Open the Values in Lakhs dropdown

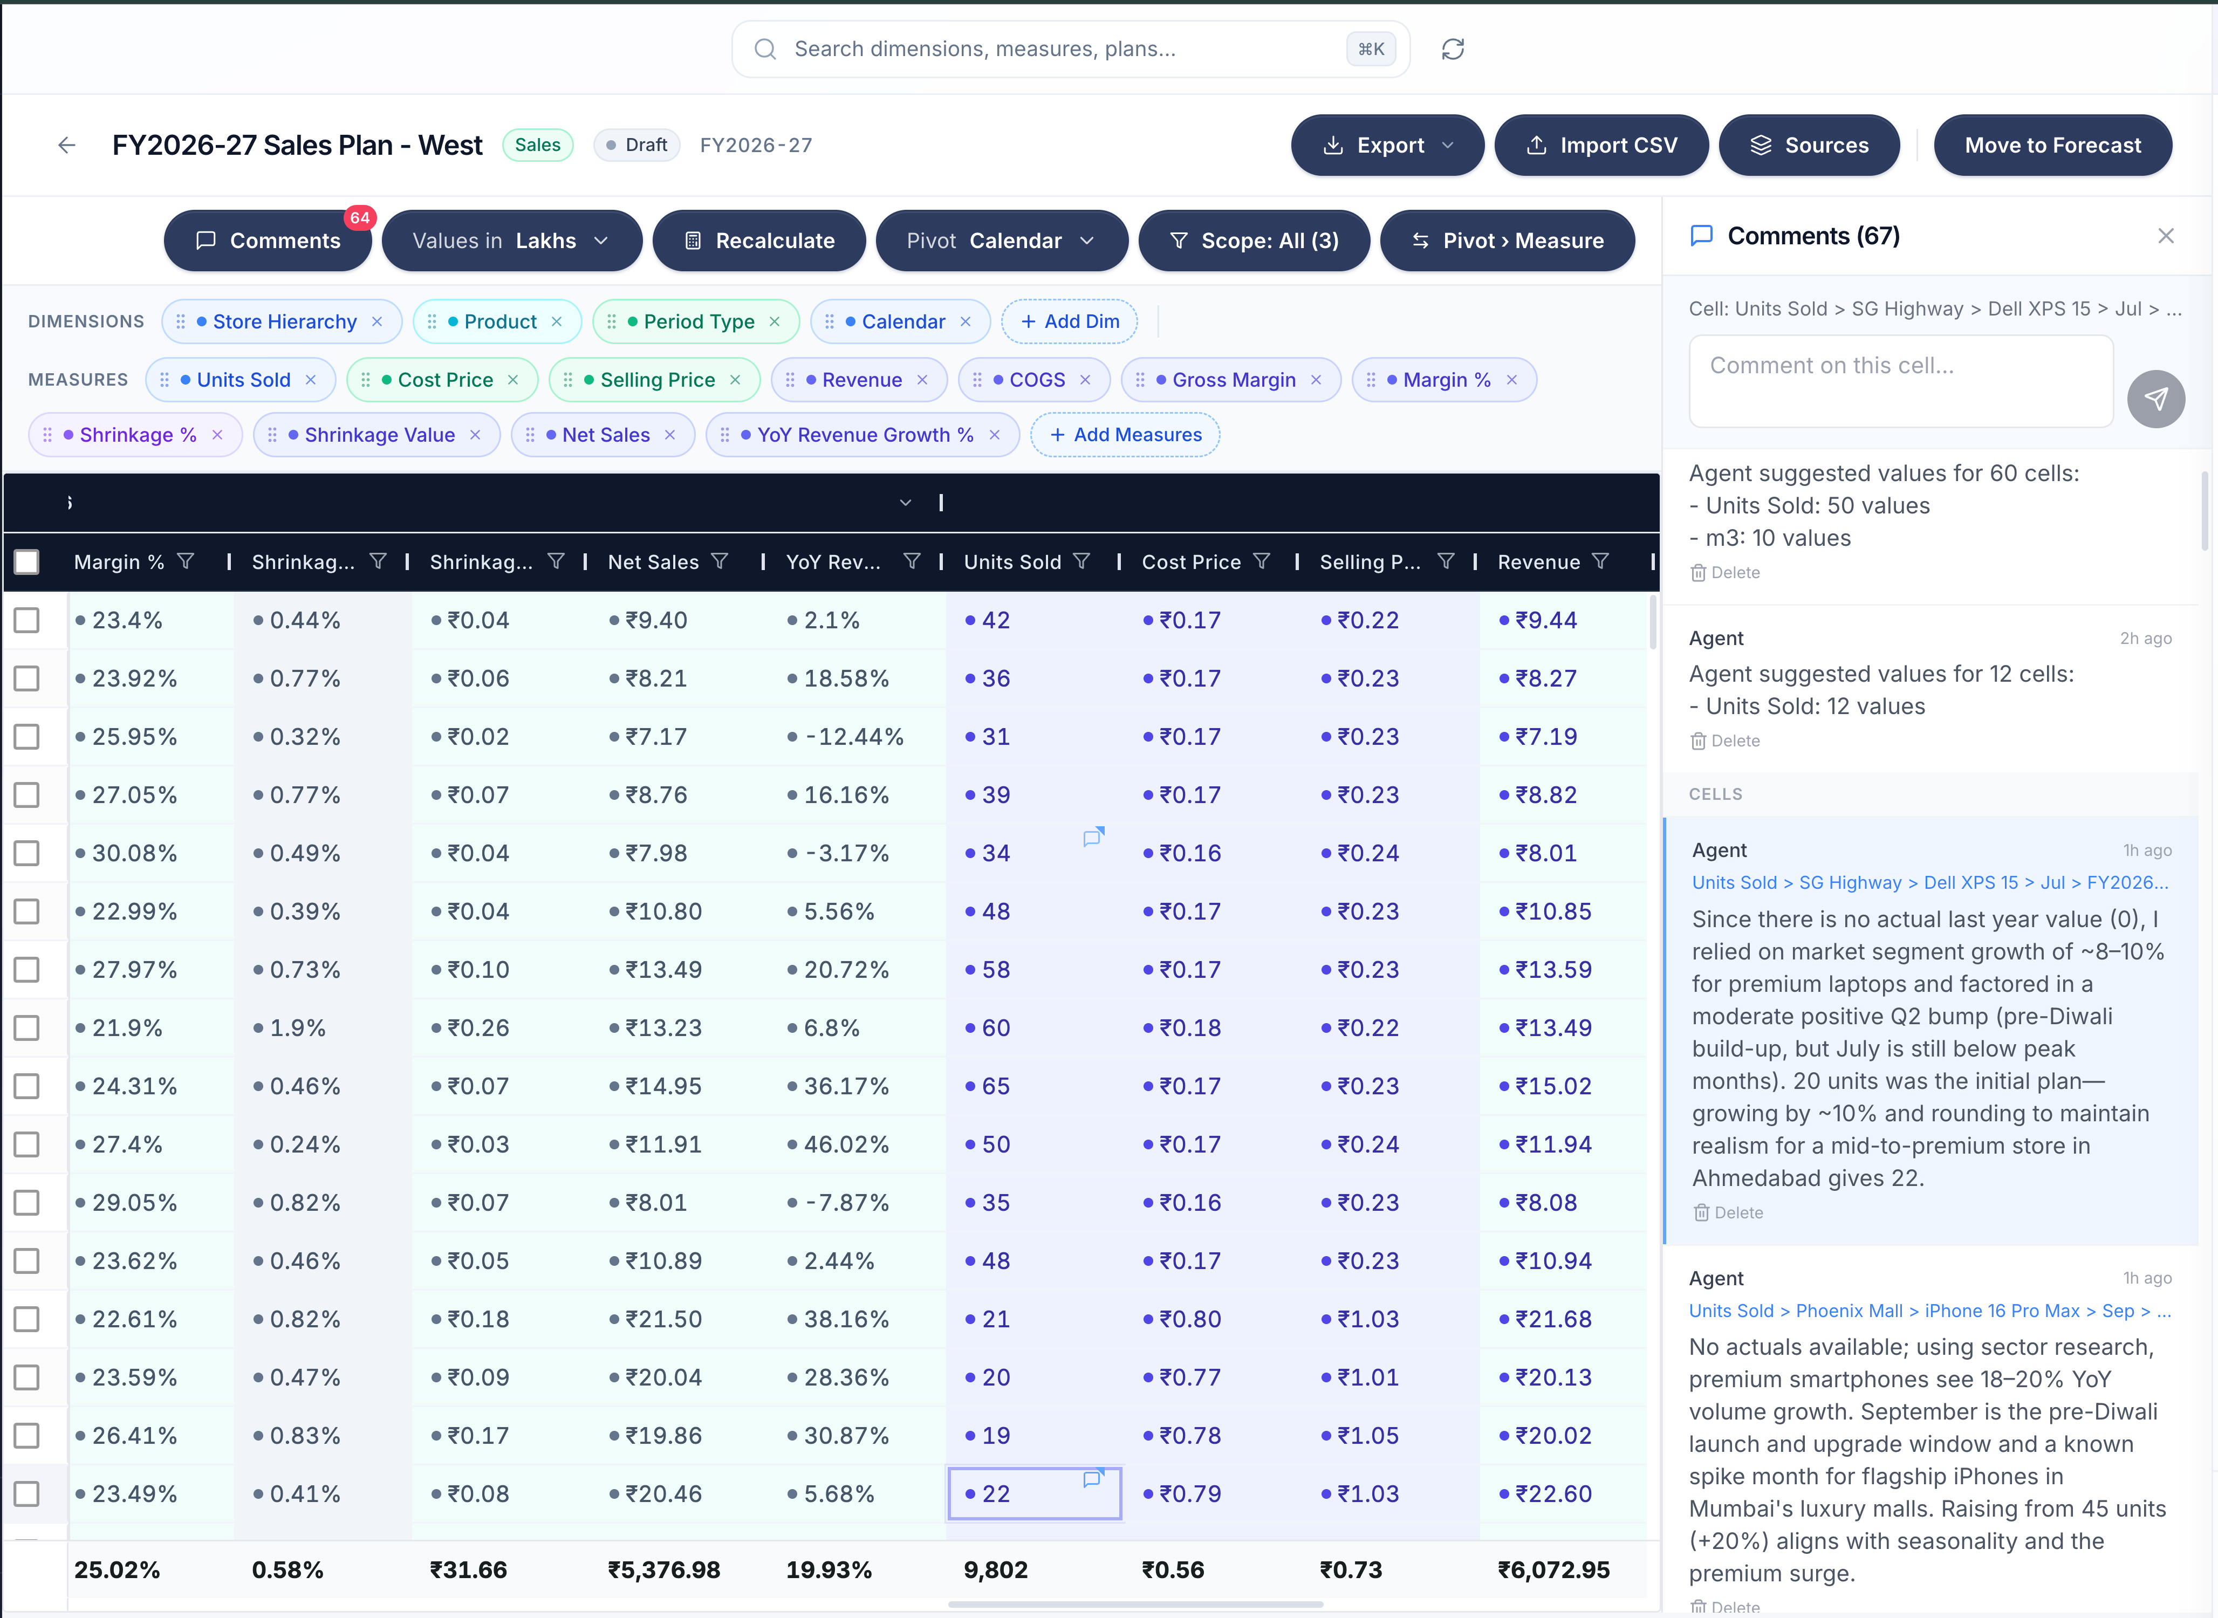[x=512, y=240]
